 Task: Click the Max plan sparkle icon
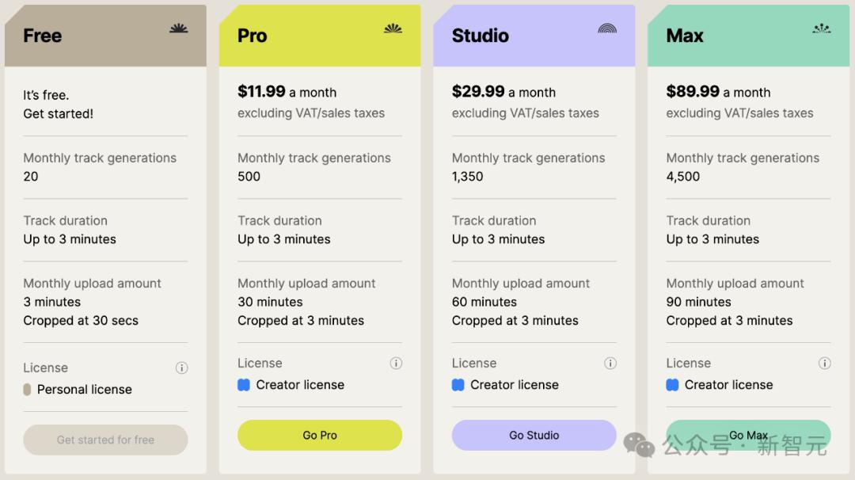click(x=822, y=29)
